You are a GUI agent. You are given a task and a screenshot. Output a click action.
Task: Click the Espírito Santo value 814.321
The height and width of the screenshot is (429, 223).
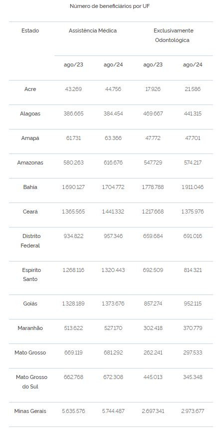[x=193, y=270]
